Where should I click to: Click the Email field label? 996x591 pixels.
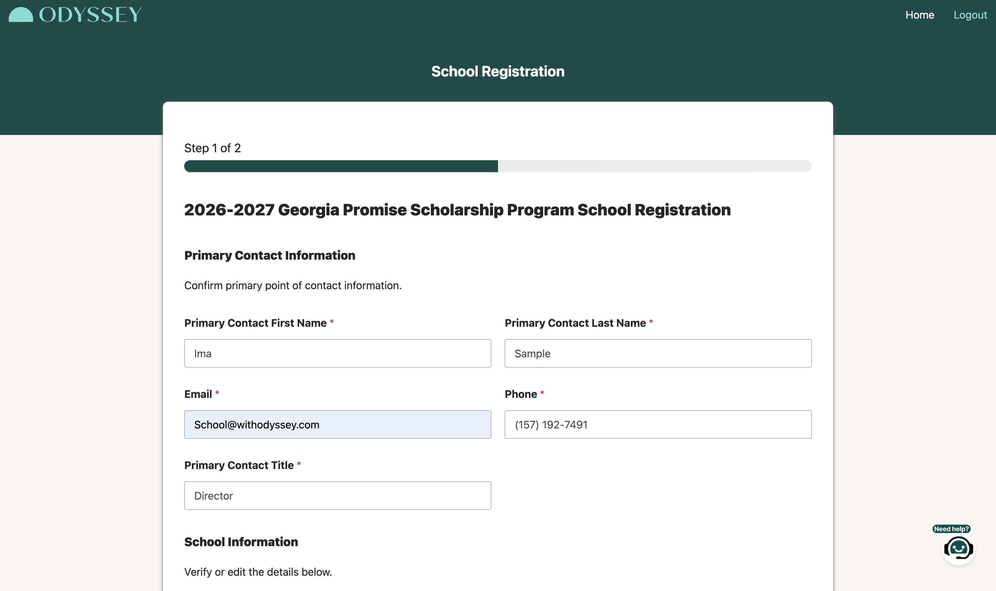pyautogui.click(x=198, y=394)
